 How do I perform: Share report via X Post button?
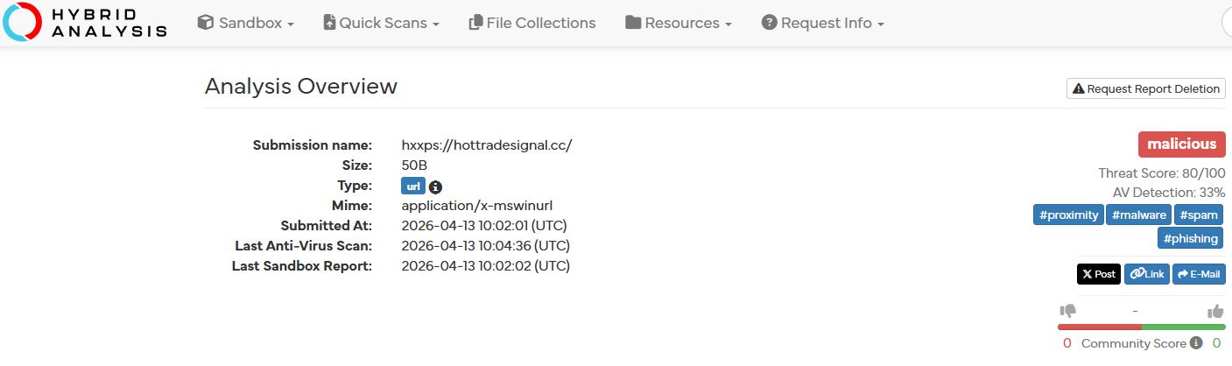[x=1099, y=274]
